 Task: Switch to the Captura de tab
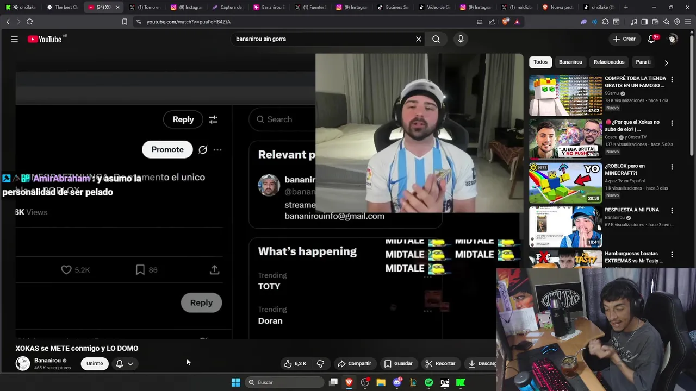(227, 7)
